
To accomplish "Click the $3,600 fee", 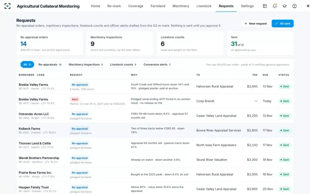I will 252,130.
